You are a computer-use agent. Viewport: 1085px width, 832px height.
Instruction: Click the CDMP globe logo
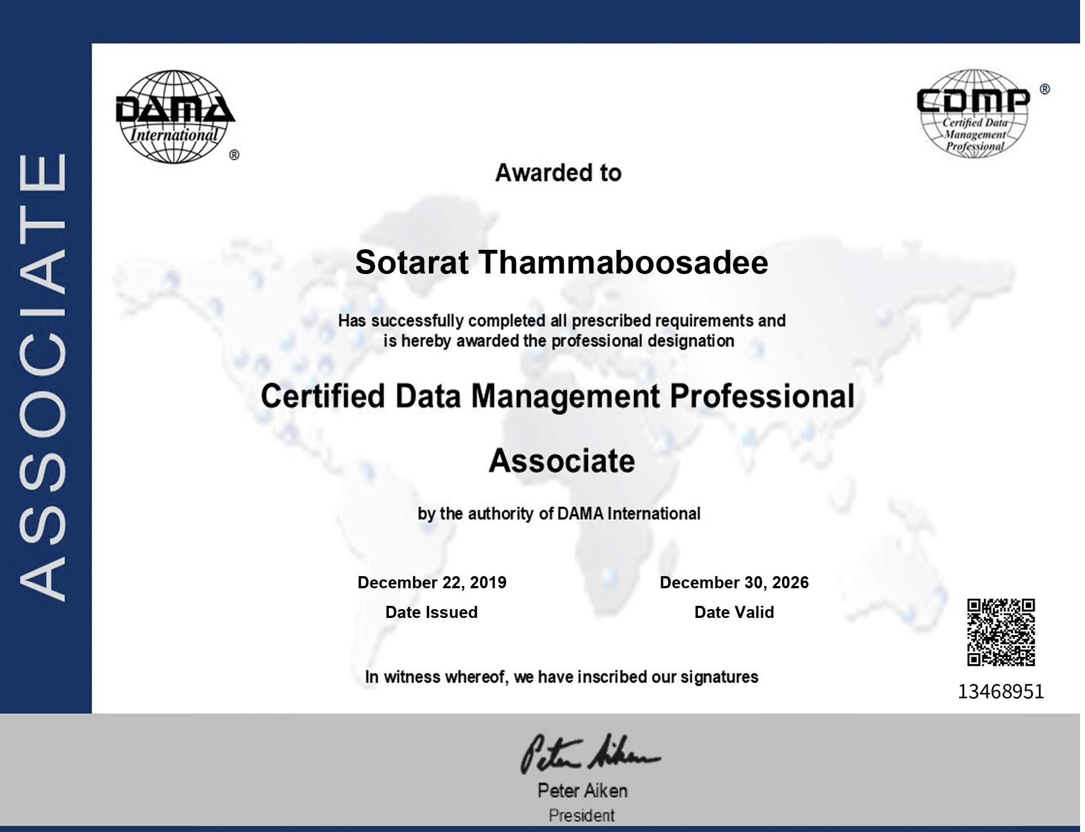[974, 113]
